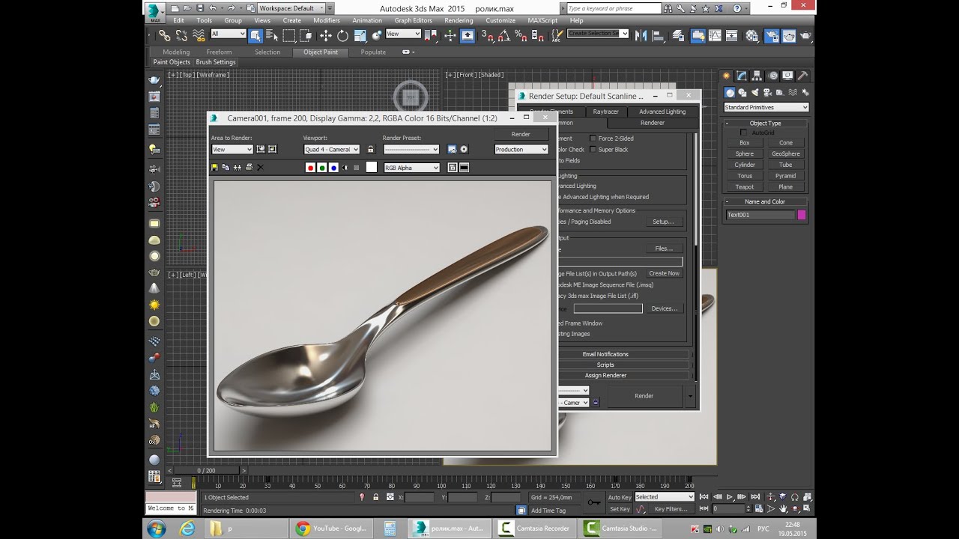Open the Production render mode dropdown
This screenshot has height=539, width=959.
click(521, 149)
